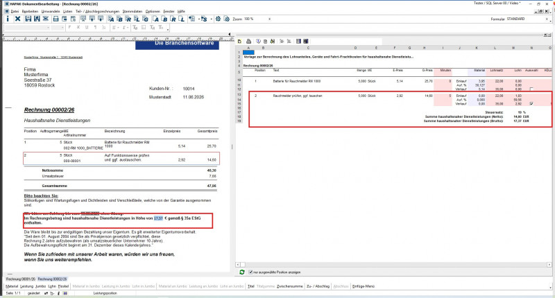
Task: Open the font size dropdown
Action: [x=62, y=27]
